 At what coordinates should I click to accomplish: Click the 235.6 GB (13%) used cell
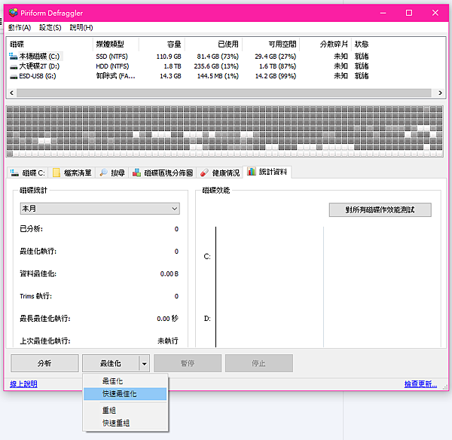pyautogui.click(x=216, y=66)
